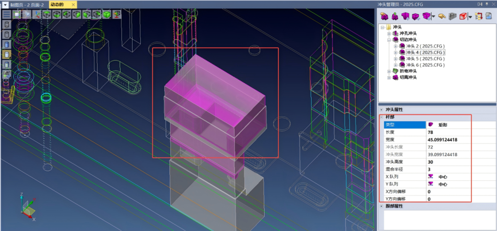Select the front-face view cube icon
Image resolution: width=497 pixels, height=231 pixels.
click(87, 14)
